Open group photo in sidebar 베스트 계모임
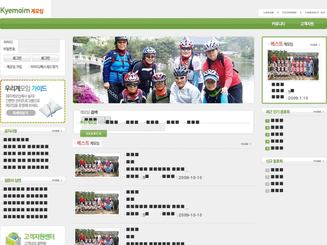327x245 pixels. pyautogui.click(x=293, y=65)
